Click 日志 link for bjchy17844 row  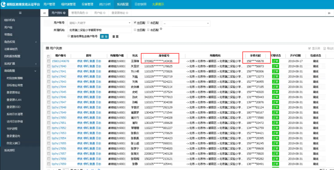pyautogui.click(x=99, y=87)
